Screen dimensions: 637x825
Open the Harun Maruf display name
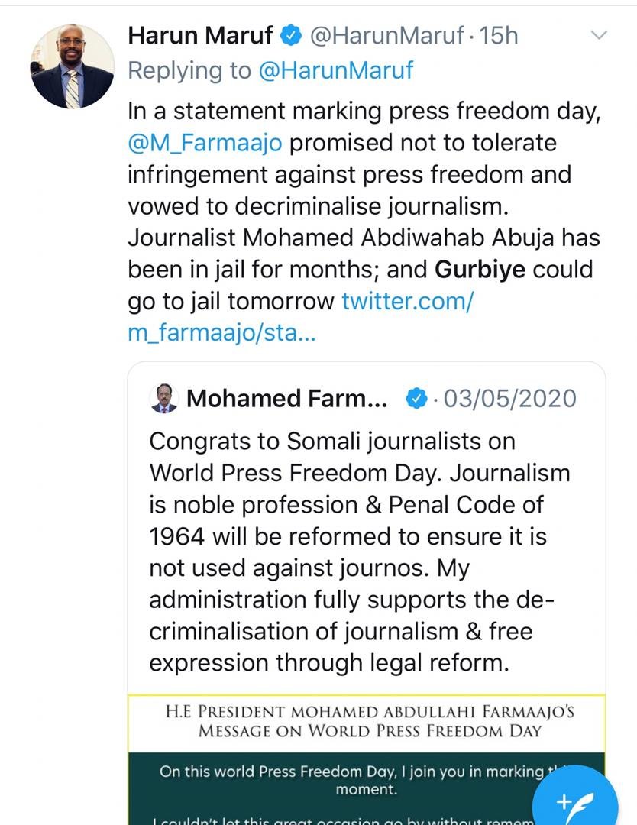pyautogui.click(x=200, y=36)
